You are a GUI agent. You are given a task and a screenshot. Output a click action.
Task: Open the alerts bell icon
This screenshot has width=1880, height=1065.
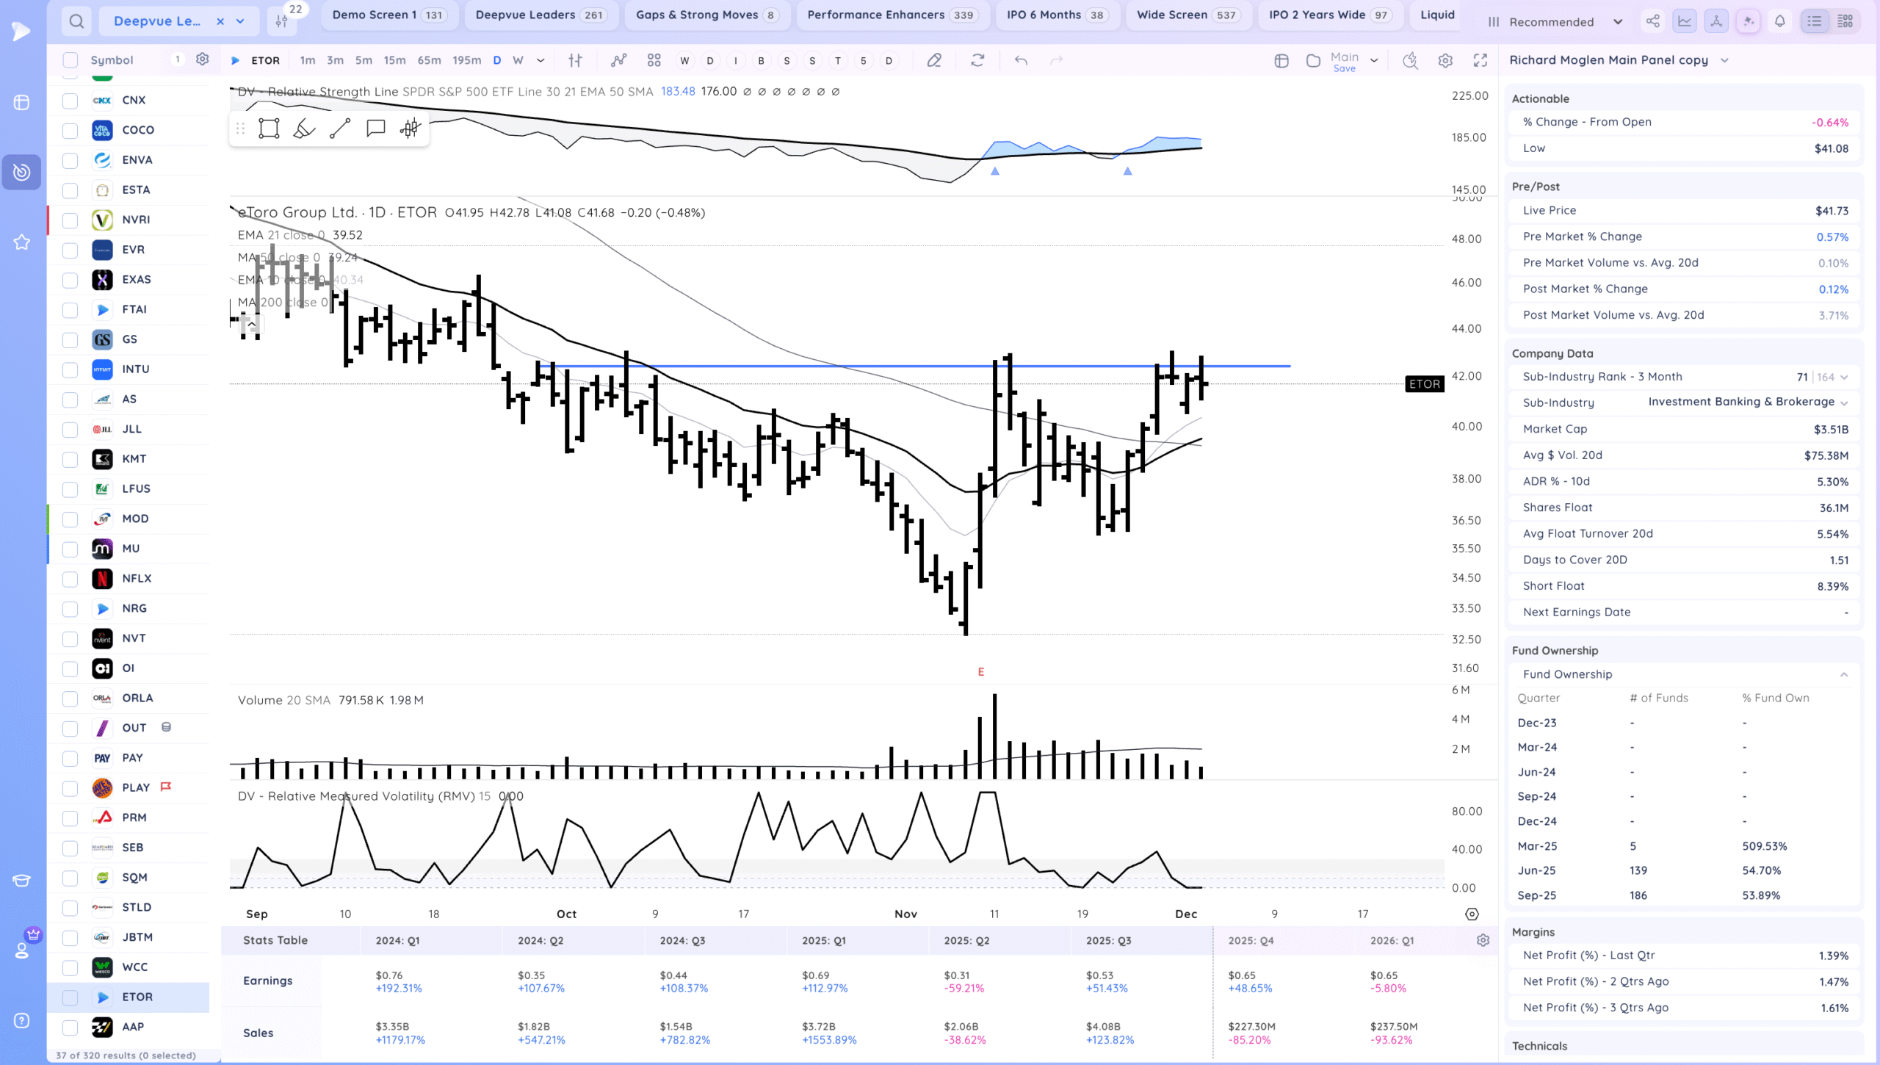[1780, 21]
